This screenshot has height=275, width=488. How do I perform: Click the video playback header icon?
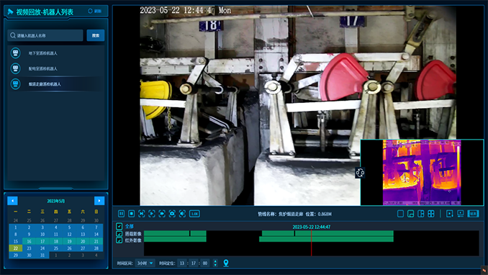pos(10,12)
